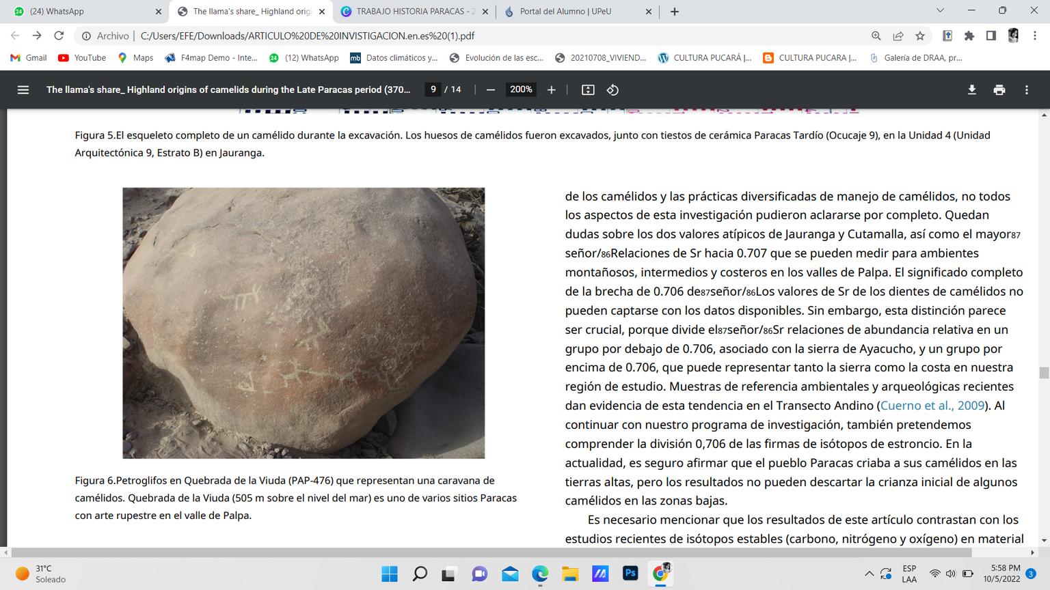Open the browser zoom magnifier icon
Image resolution: width=1050 pixels, height=590 pixels.
tap(876, 36)
